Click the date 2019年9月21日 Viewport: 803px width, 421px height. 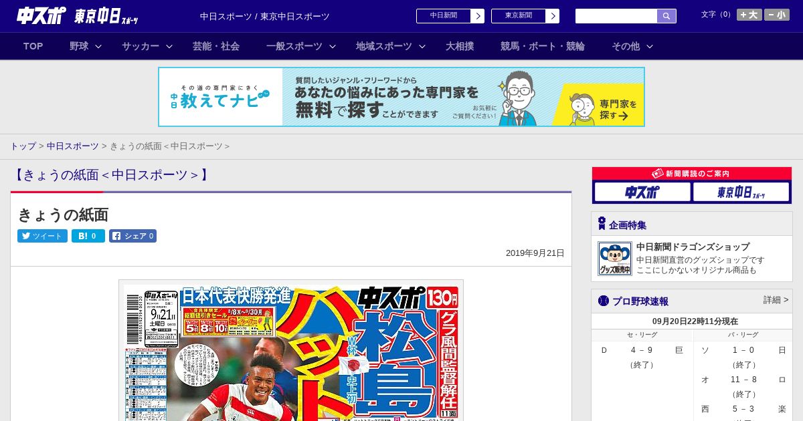(x=535, y=253)
